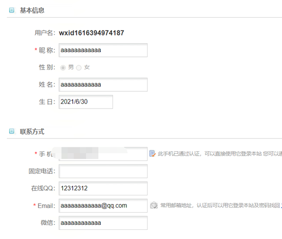
Task: Select the 男 gender radio button
Action: [x=63, y=68]
